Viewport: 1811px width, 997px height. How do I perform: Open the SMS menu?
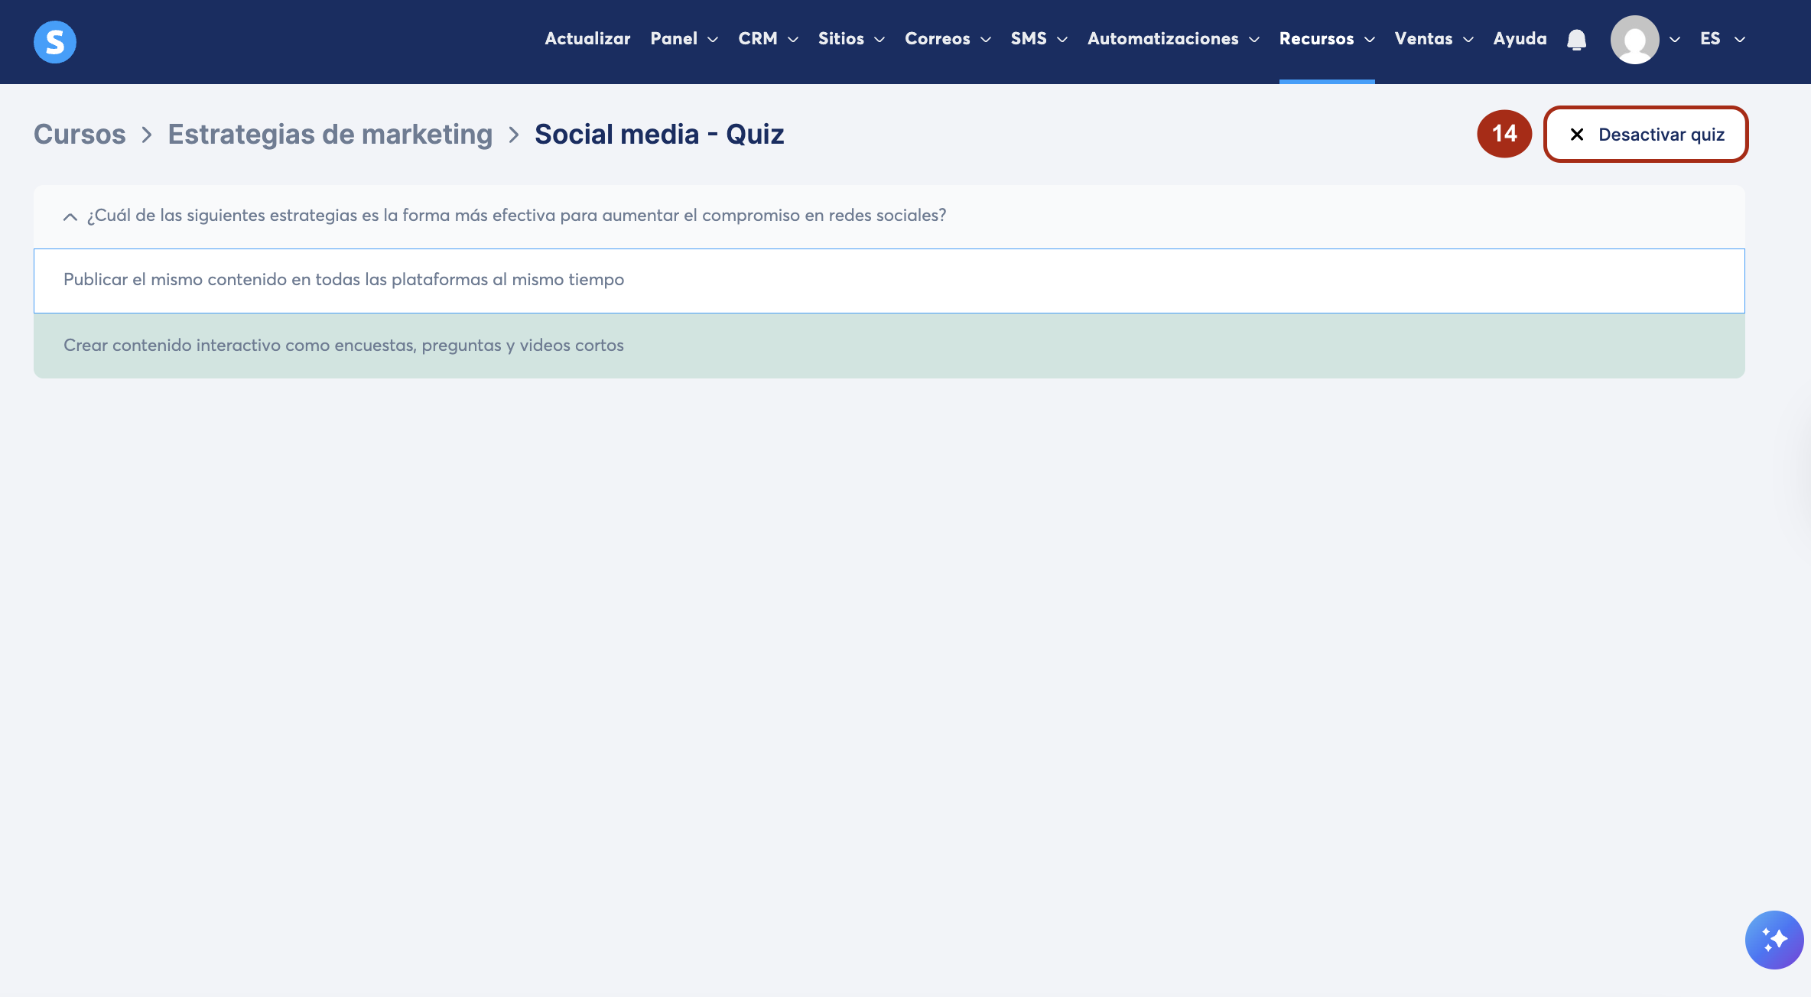tap(1038, 39)
